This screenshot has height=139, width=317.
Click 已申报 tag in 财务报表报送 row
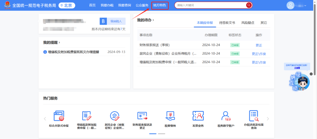click(235, 45)
